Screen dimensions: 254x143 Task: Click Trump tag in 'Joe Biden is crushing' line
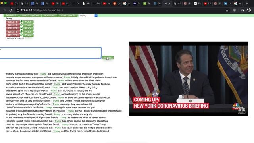tap(57, 114)
